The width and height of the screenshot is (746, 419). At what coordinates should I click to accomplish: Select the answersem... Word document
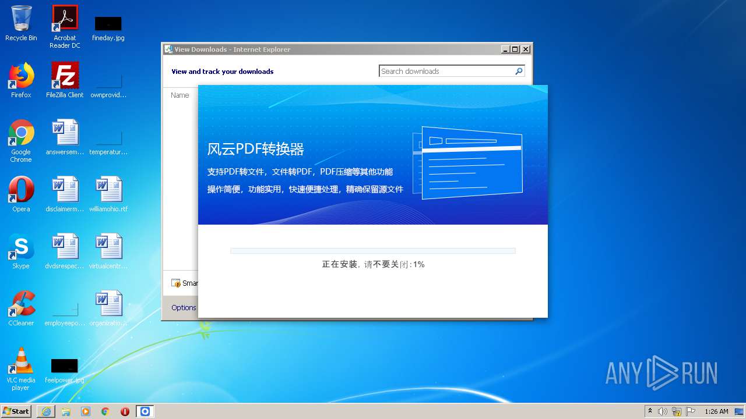[x=65, y=137]
